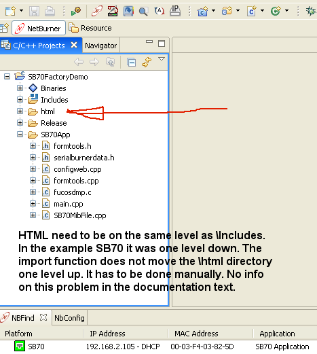This screenshot has height=354, width=317.
Task: Click the Back arrow in the projects toolbar
Action: point(79,62)
